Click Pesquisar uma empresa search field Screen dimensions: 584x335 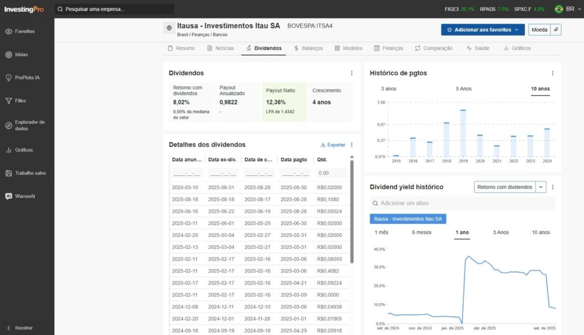point(115,9)
